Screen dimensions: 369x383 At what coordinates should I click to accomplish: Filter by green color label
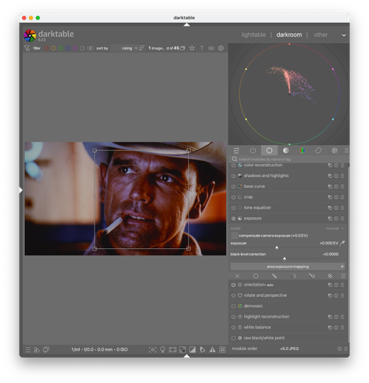61,49
